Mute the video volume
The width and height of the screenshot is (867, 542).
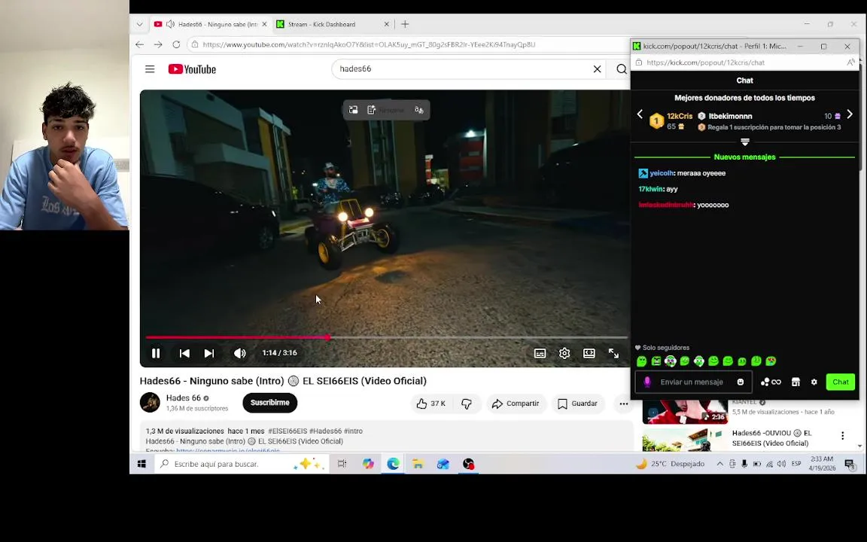point(239,353)
